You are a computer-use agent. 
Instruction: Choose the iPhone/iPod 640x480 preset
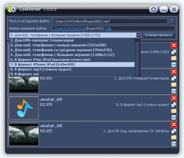tap(72, 65)
